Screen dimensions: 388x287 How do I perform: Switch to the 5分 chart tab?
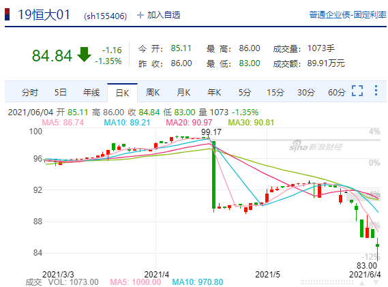tap(245, 93)
